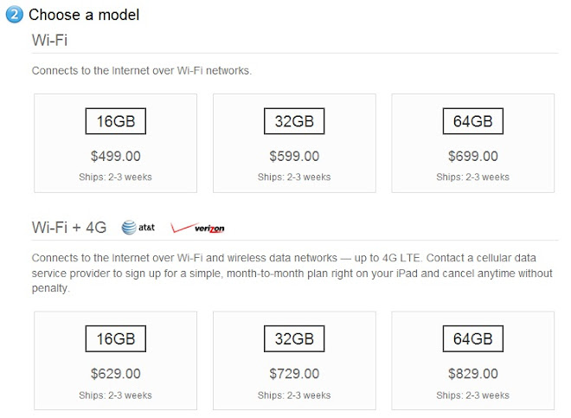Viewport: 571px width, 418px height.
Task: Pick the Wi-Fi + 4G 64GB label
Action: pos(472,339)
